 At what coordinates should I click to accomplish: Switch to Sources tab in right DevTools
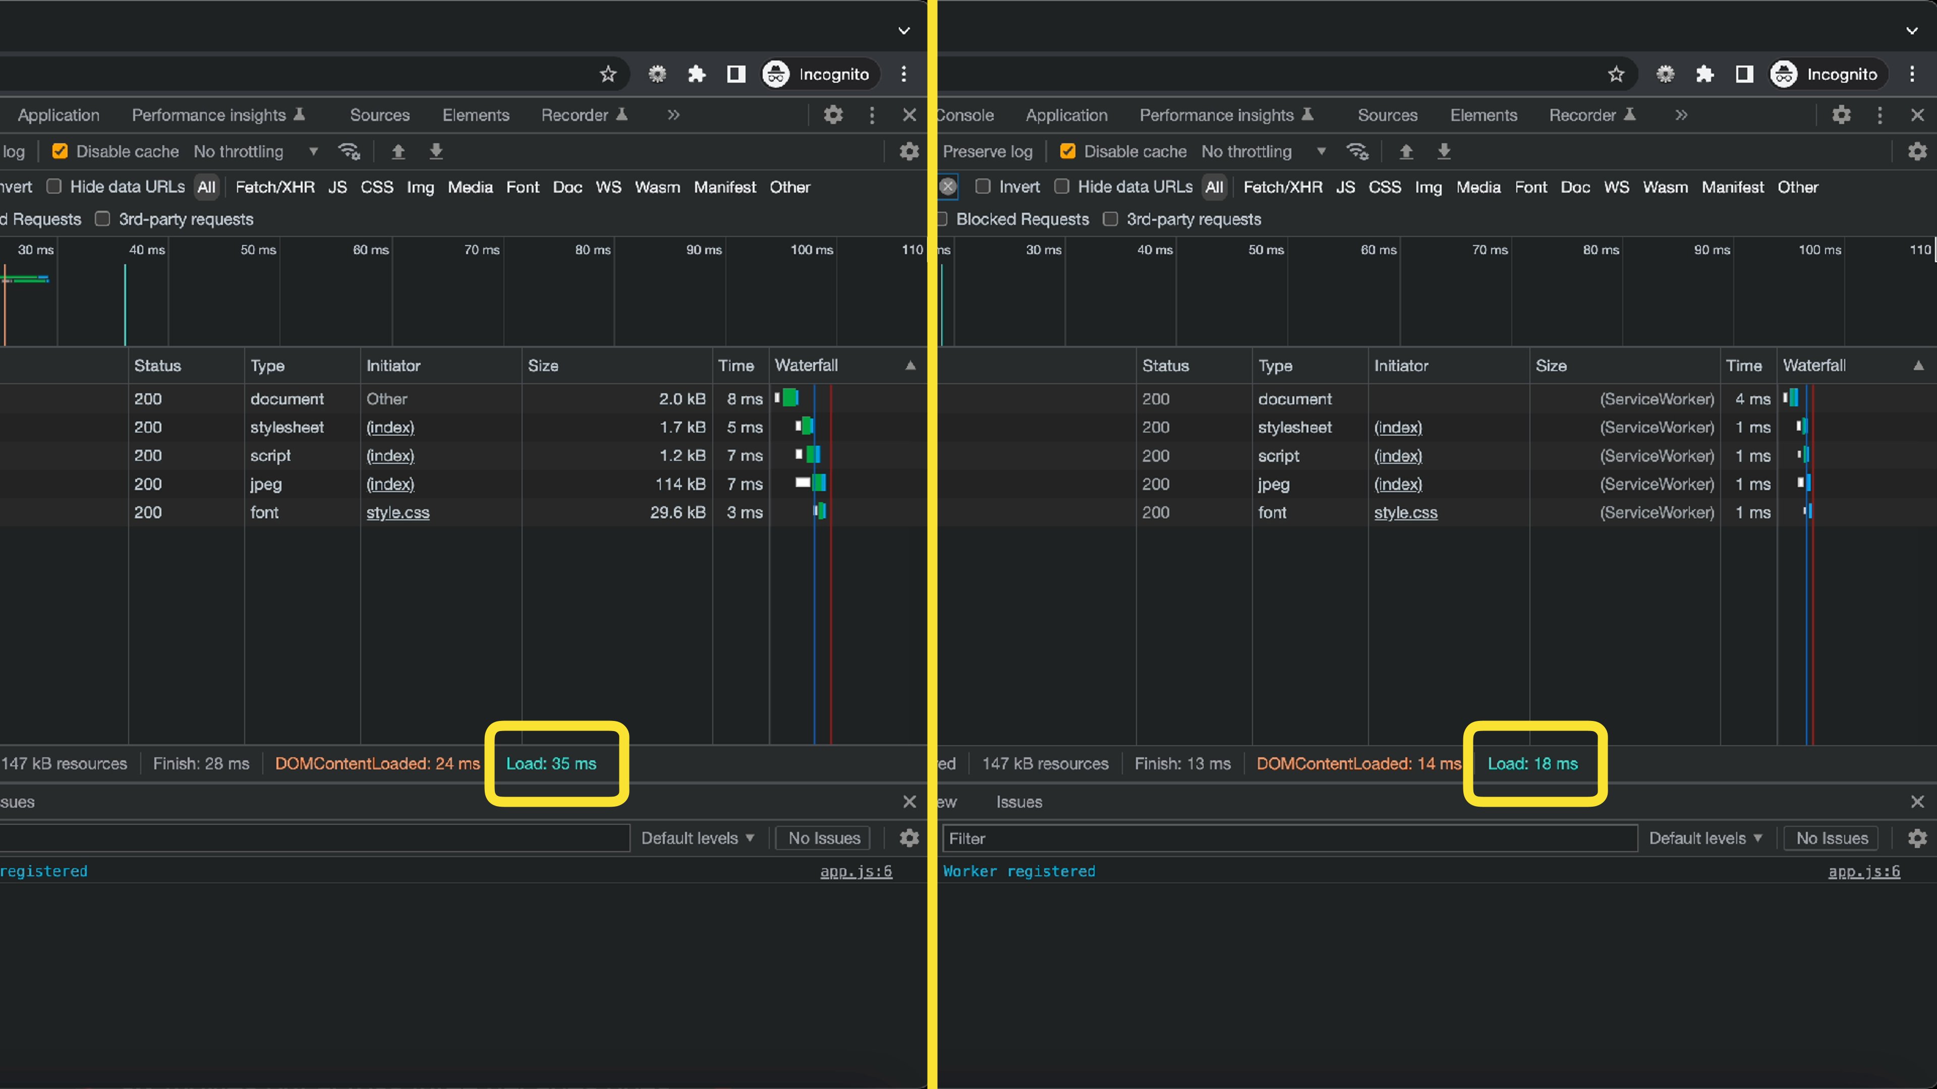1387,115
